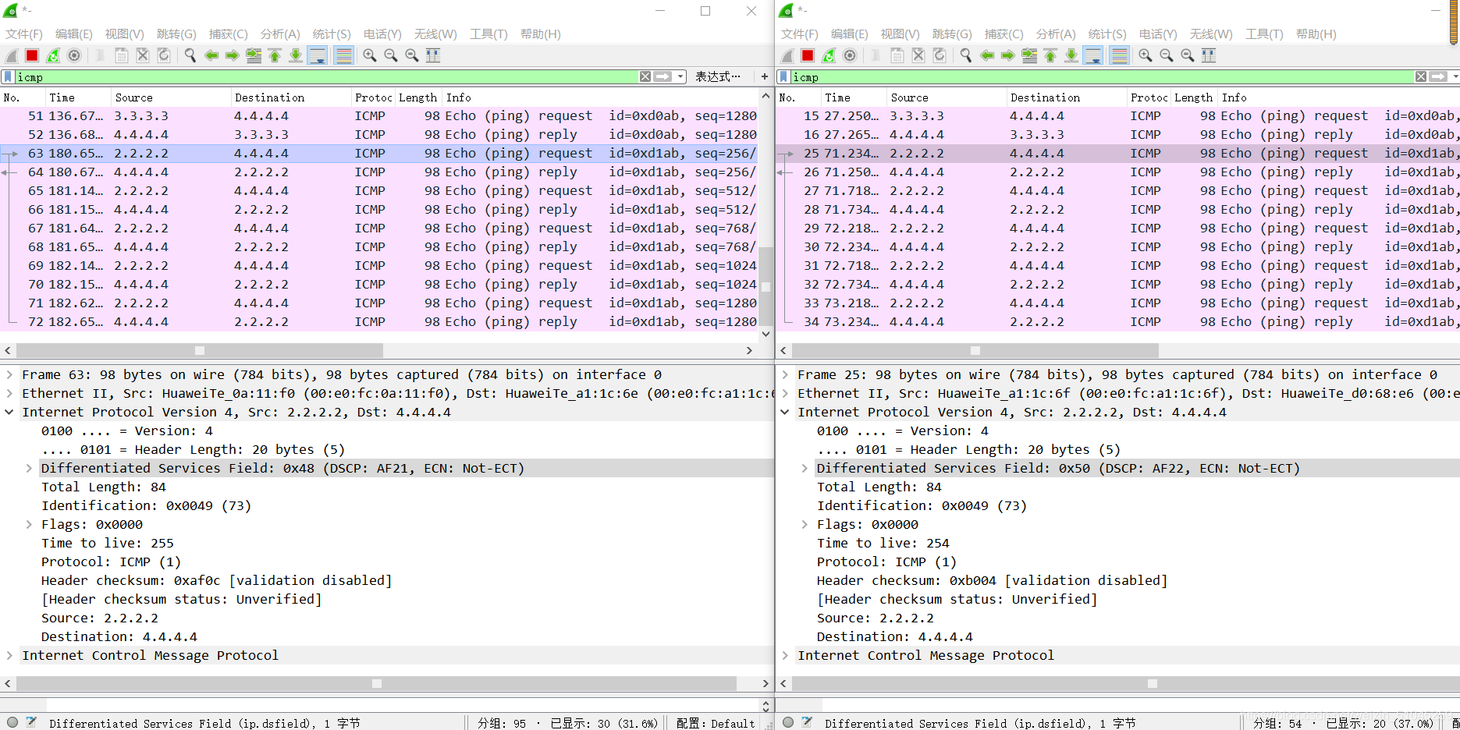Image resolution: width=1460 pixels, height=730 pixels.
Task: Zoom out packet text in left window
Action: (x=391, y=55)
